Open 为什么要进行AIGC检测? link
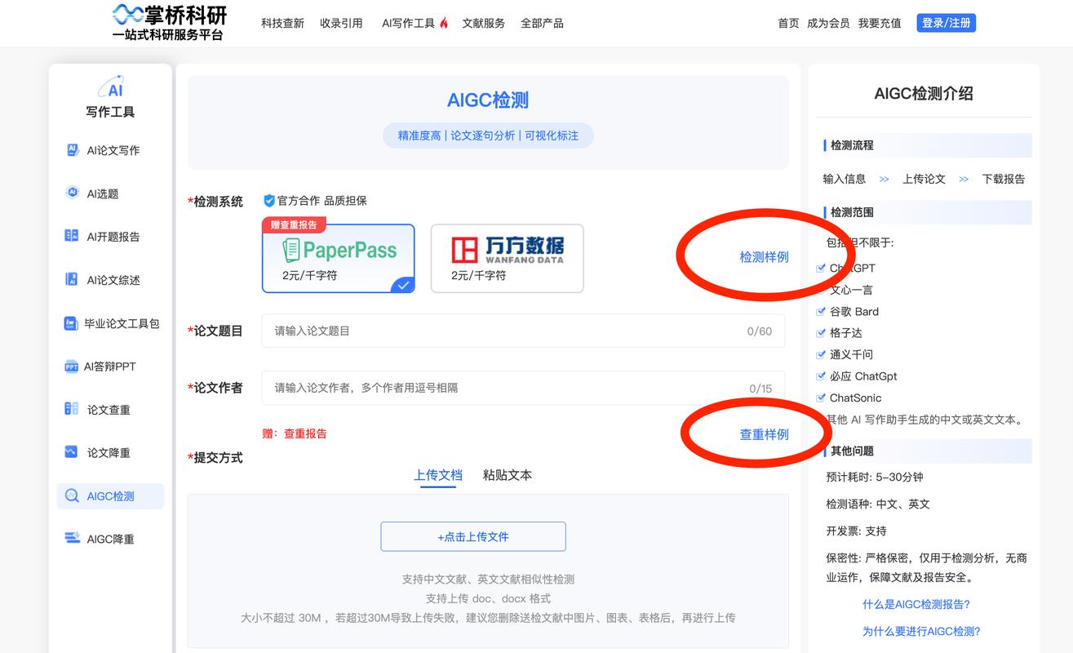 921,631
